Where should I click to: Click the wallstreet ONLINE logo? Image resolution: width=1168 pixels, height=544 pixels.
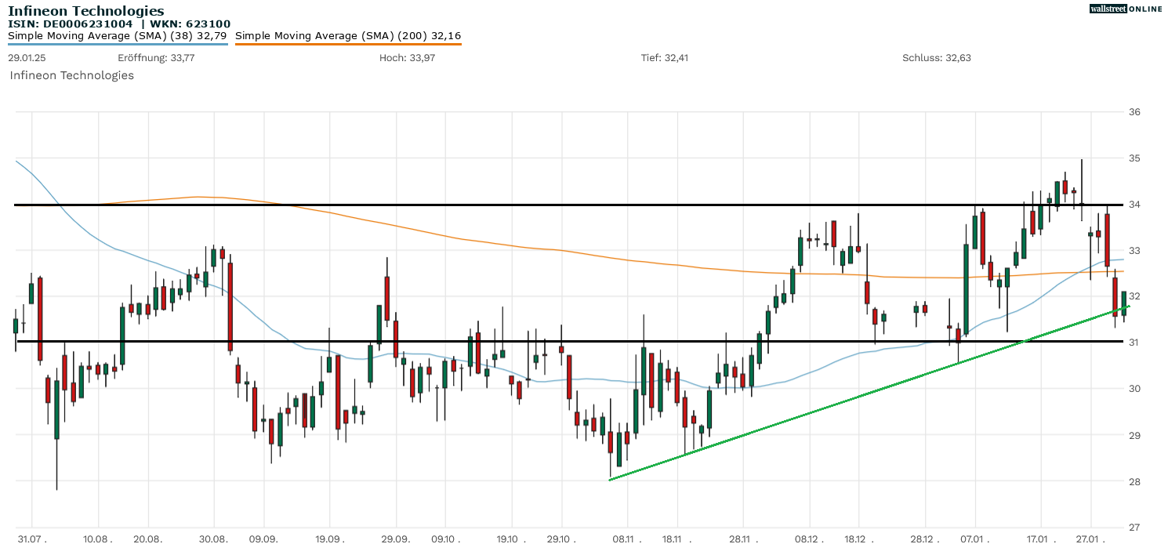coord(1126,9)
